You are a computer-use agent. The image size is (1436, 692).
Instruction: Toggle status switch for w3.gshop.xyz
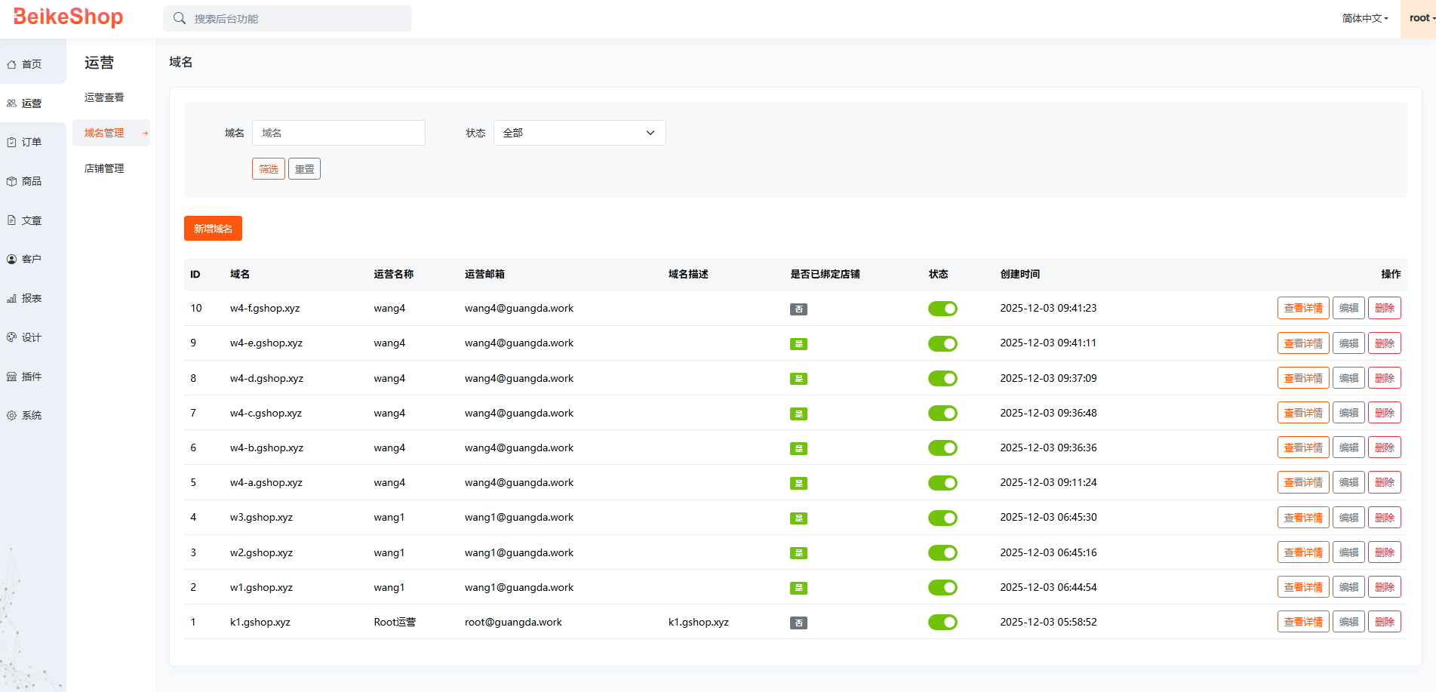click(x=942, y=518)
